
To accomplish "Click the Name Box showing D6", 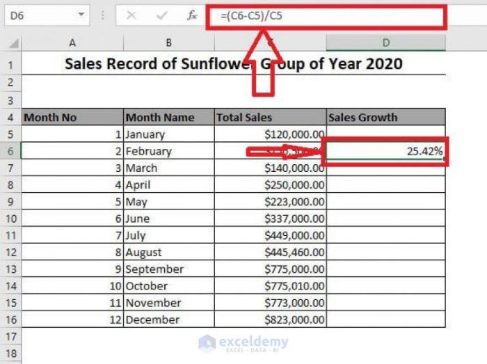I will [47, 15].
